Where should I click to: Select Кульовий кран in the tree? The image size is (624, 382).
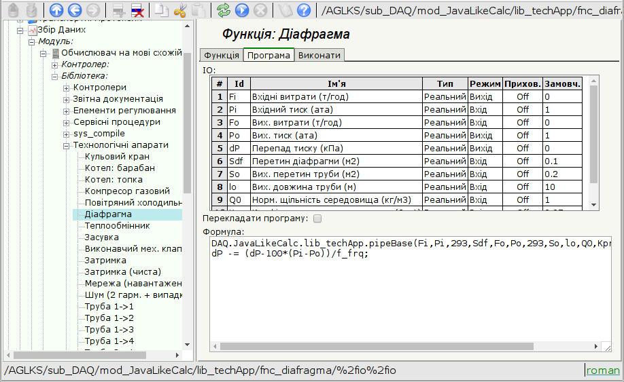pyautogui.click(x=117, y=157)
